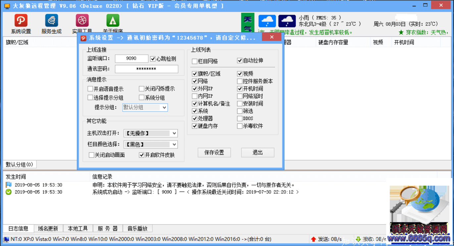Click the green 天气 weather button
Viewport: 454px width, 246px height.
[x=248, y=23]
